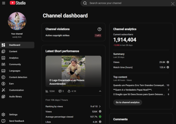This screenshot has width=176, height=124.
Task: Click the Send feedback icon
Action: [x=3, y=121]
